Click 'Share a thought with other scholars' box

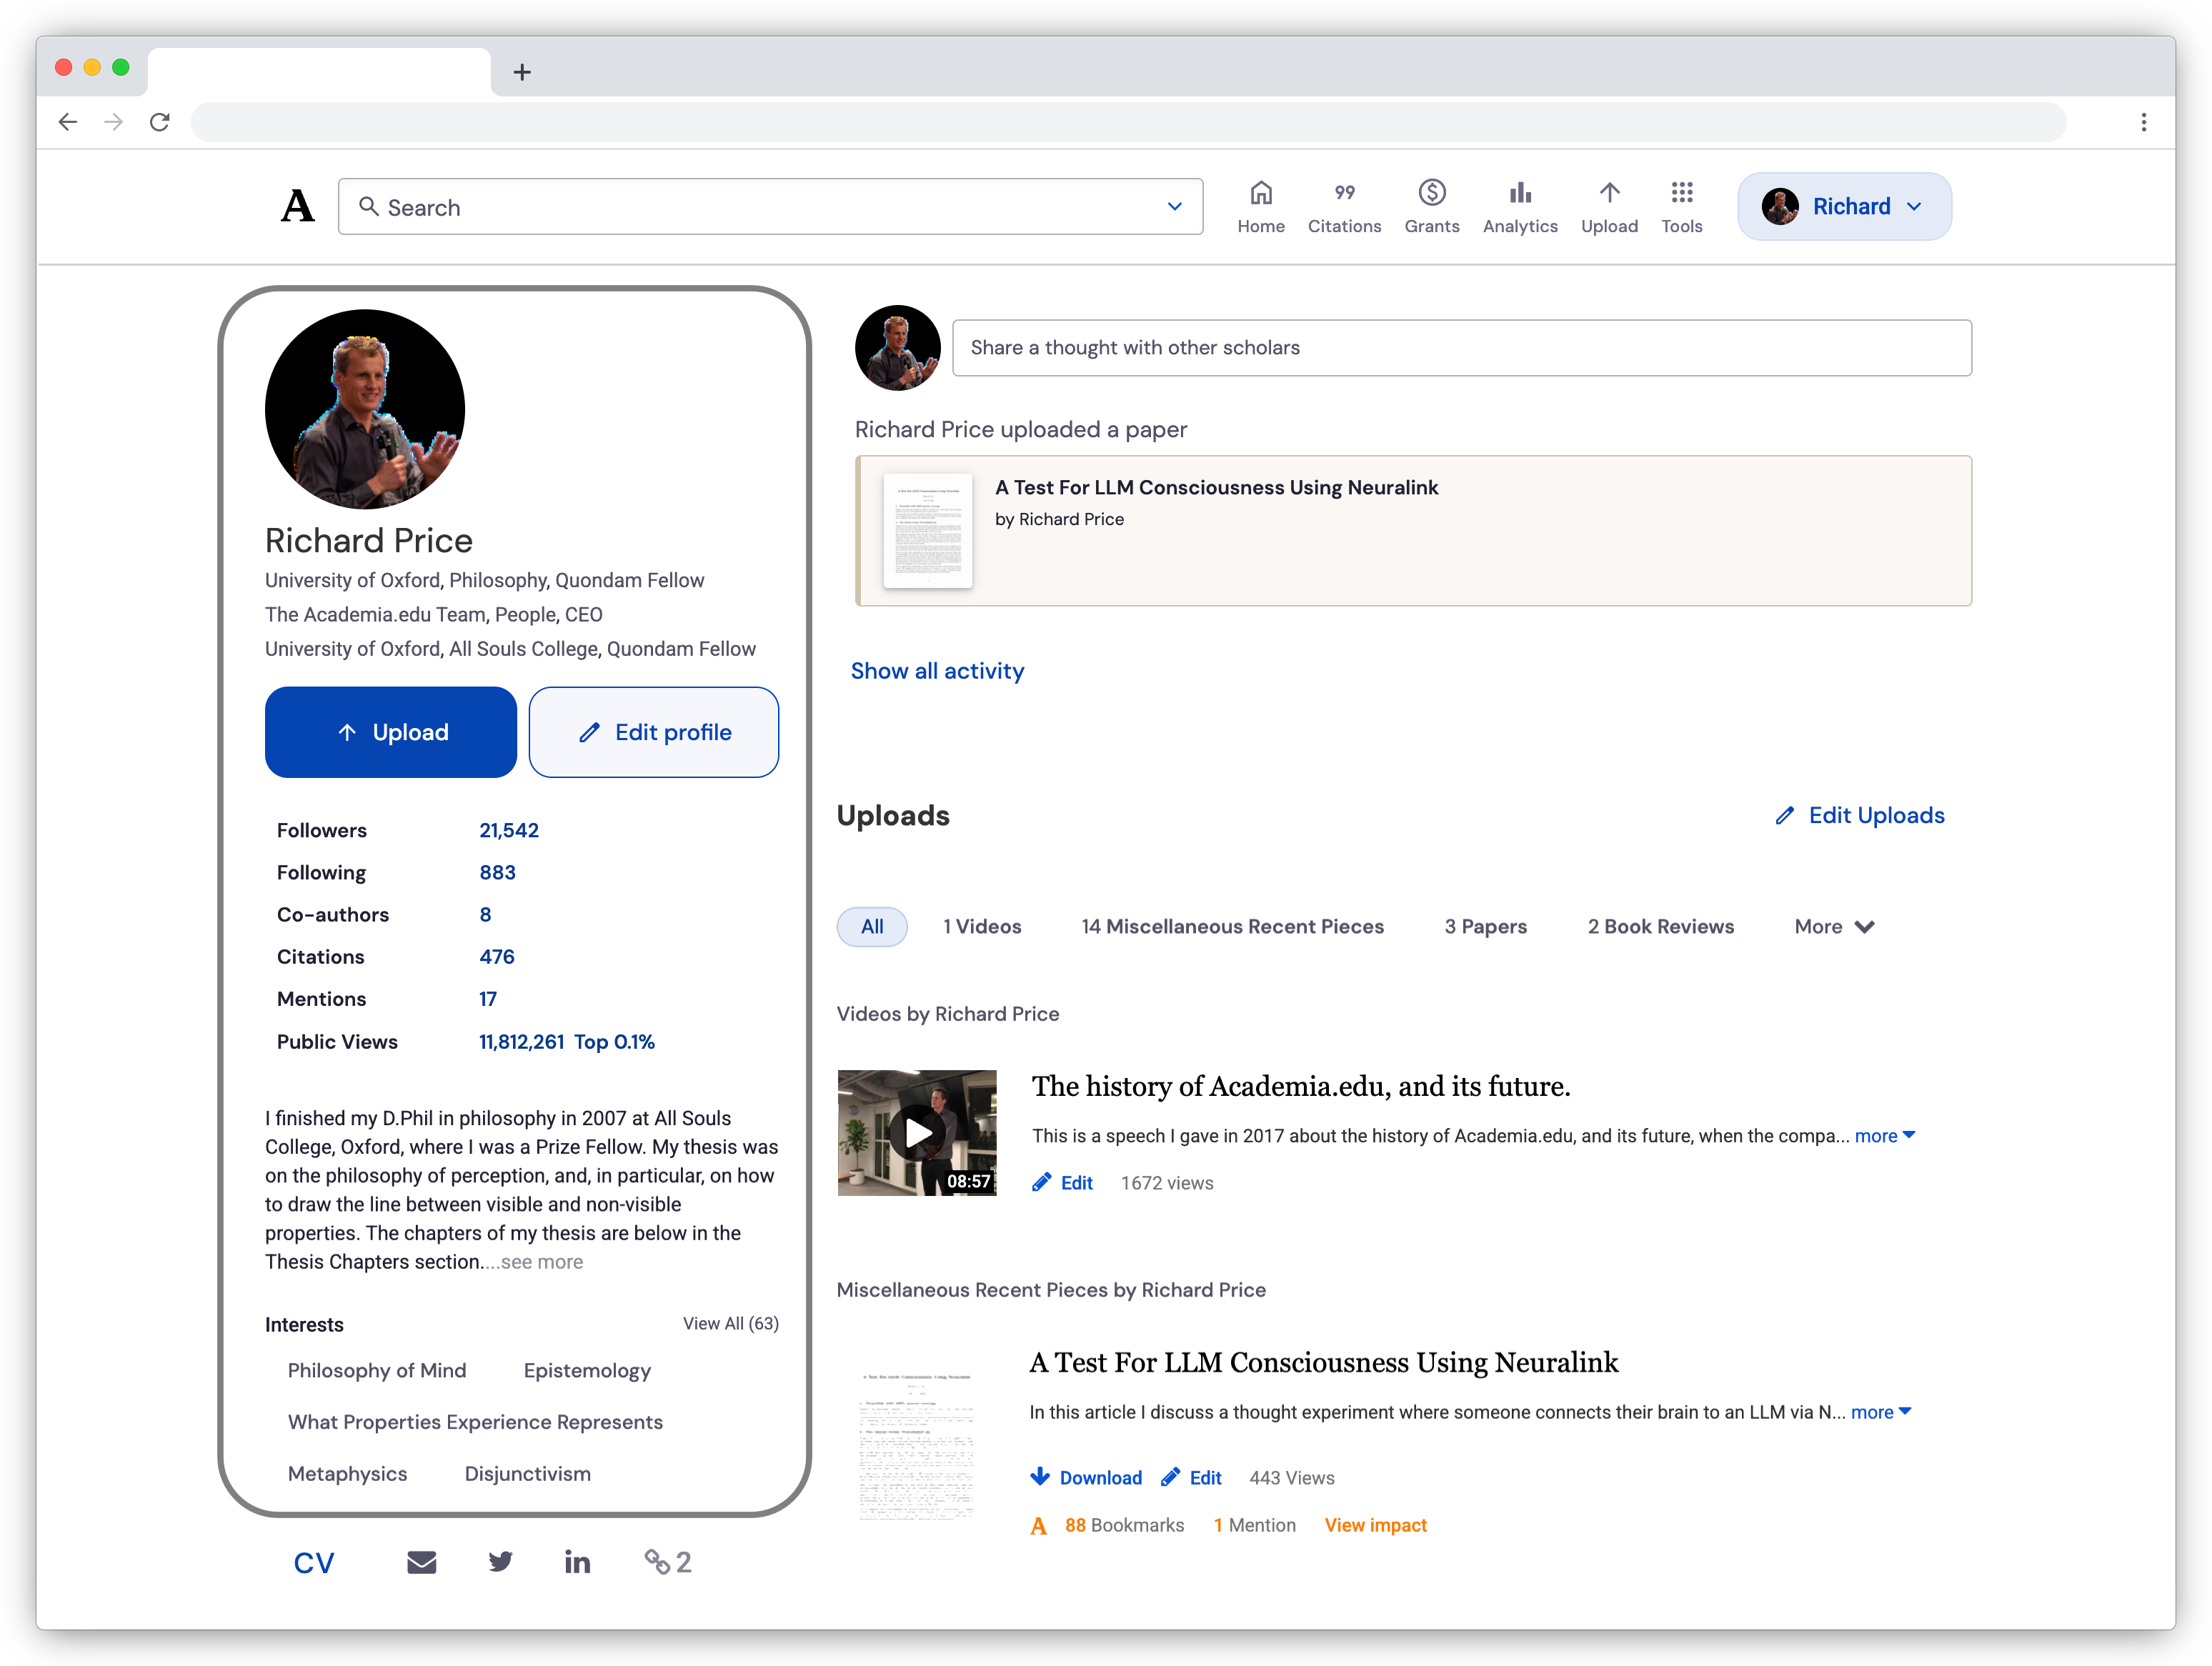click(x=1462, y=348)
